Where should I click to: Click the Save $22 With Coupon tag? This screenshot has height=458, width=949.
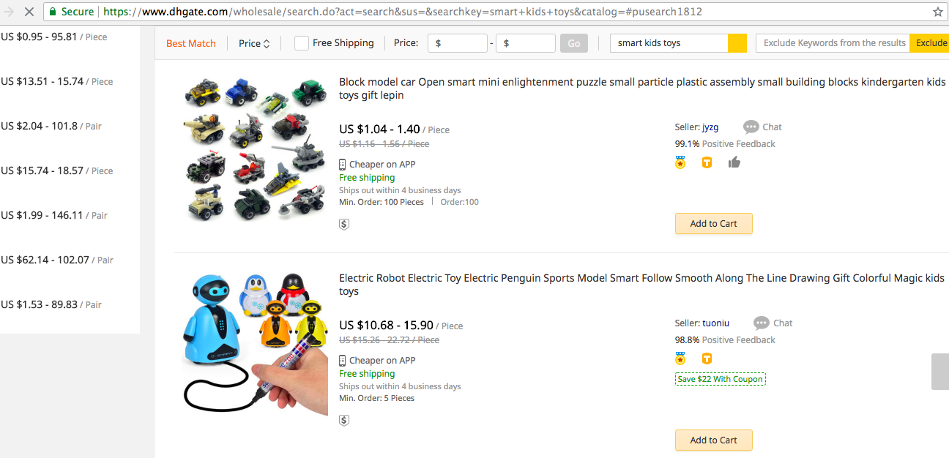point(720,379)
